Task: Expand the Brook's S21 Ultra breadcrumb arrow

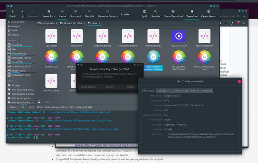Action: pos(84,23)
